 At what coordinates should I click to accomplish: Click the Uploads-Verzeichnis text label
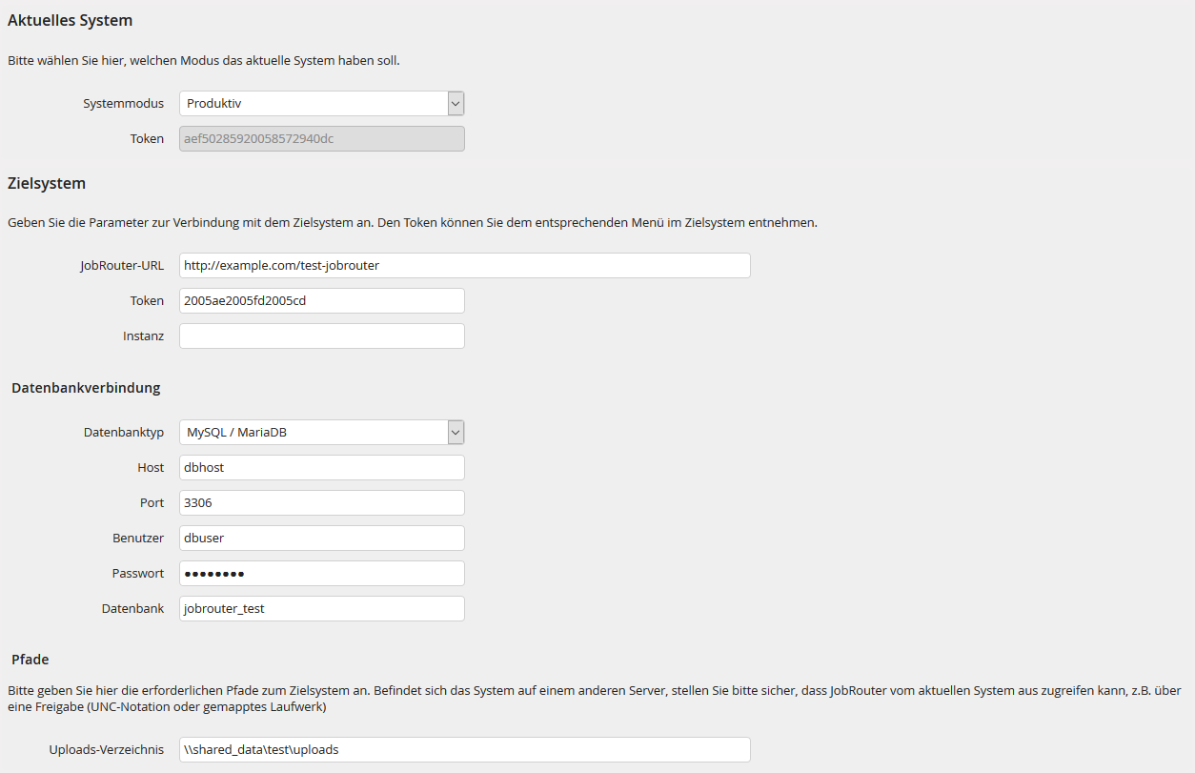pos(107,750)
